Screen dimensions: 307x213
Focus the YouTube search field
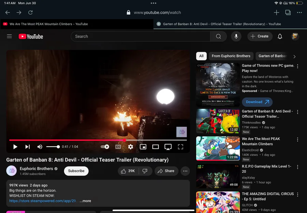[x=141, y=36]
